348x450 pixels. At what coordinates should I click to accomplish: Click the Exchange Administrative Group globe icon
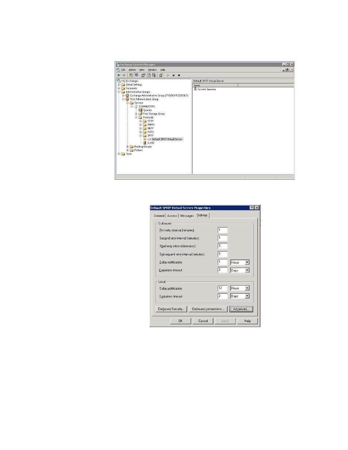click(x=127, y=95)
